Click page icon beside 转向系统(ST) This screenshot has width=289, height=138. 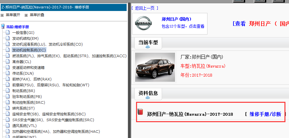[x=7, y=108]
